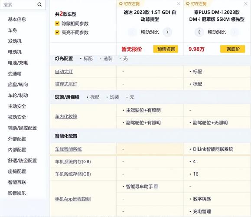The image size is (251, 217).
Task: Jump to 智能互联 section
Action: pyautogui.click(x=17, y=182)
